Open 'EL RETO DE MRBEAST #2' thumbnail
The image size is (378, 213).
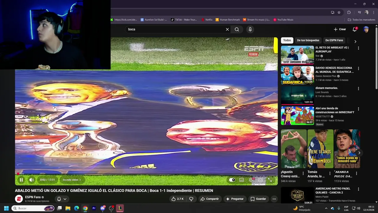tap(297, 55)
